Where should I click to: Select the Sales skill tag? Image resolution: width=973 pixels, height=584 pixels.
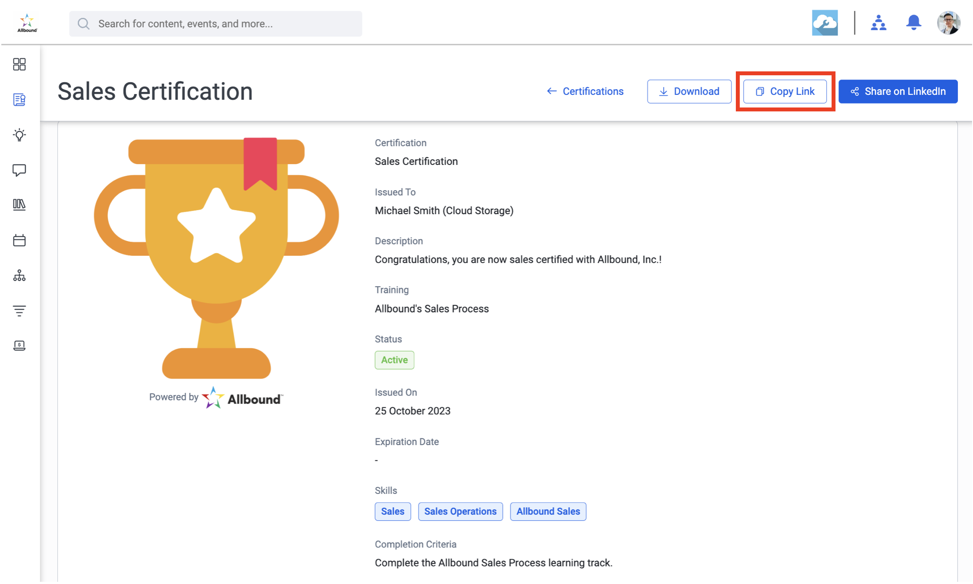[393, 511]
